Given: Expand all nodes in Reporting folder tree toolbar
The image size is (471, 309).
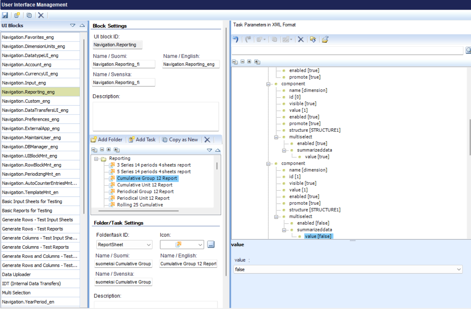Looking at the screenshot, I should (x=116, y=150).
